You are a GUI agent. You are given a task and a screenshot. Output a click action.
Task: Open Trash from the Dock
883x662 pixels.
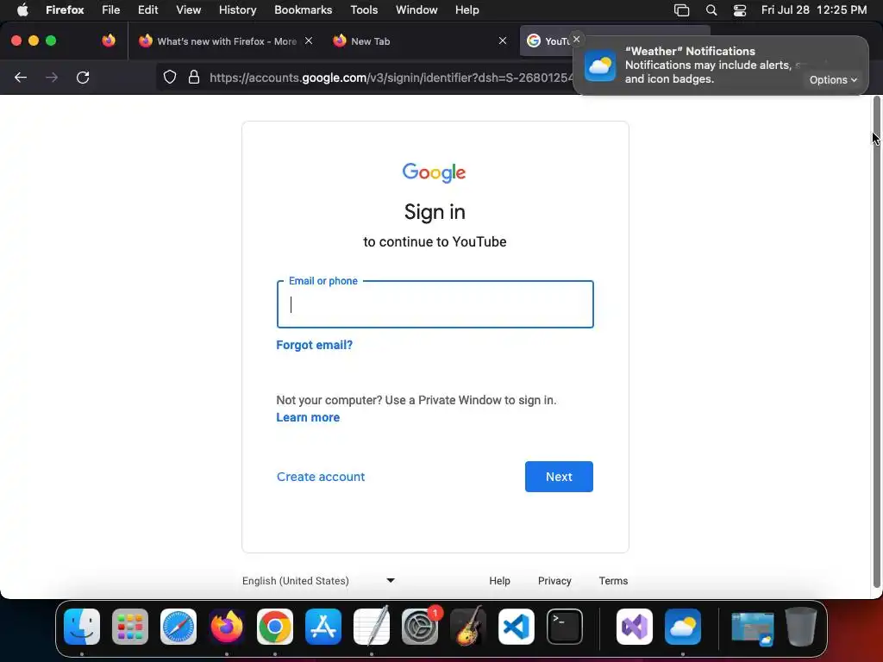pyautogui.click(x=801, y=627)
